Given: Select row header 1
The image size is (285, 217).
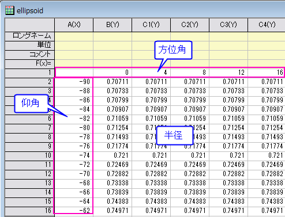Looking at the screenshot, I should [29, 73].
